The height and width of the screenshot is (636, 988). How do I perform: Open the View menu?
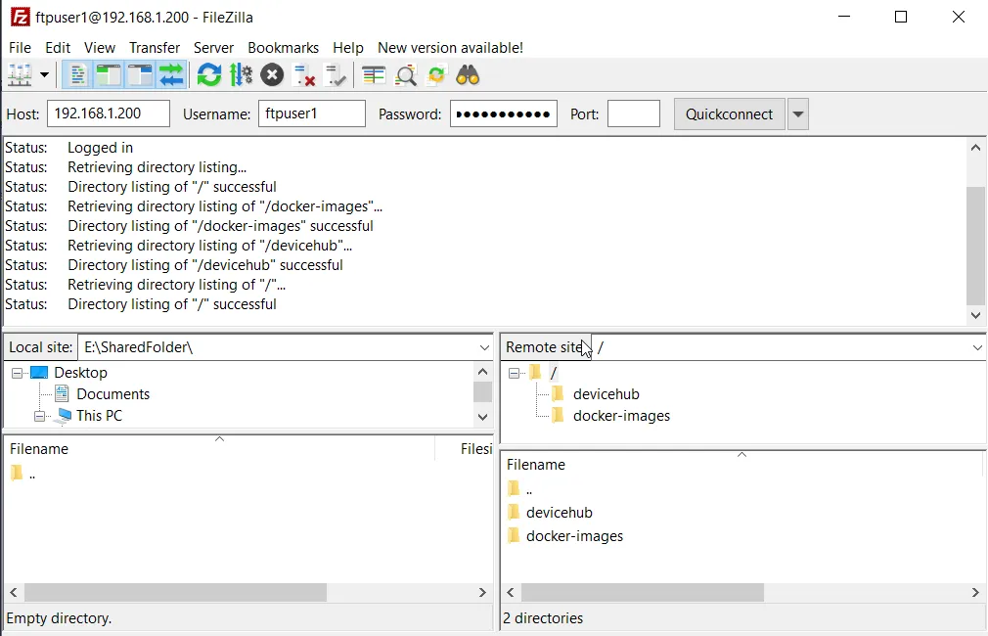(x=100, y=48)
